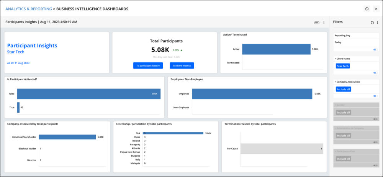This screenshot has width=383, height=177.
Task: Click the To participant history button
Action: [149, 66]
